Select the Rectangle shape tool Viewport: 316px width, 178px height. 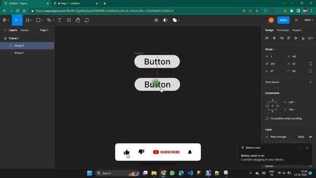click(38, 20)
